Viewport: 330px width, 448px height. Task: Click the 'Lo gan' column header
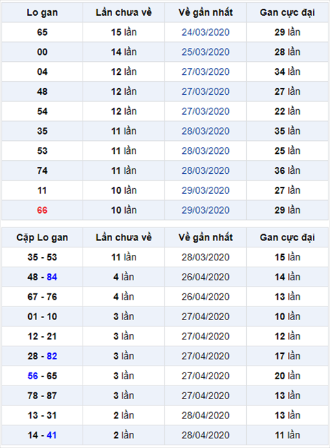pos(42,12)
